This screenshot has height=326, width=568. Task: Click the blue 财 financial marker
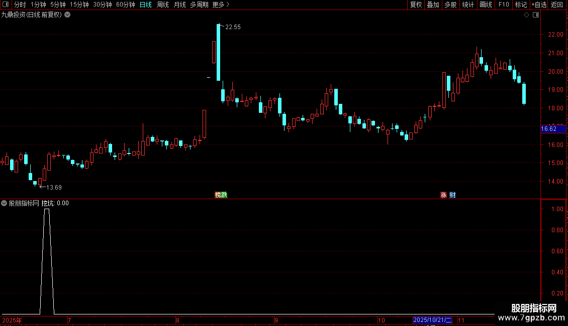(x=452, y=195)
